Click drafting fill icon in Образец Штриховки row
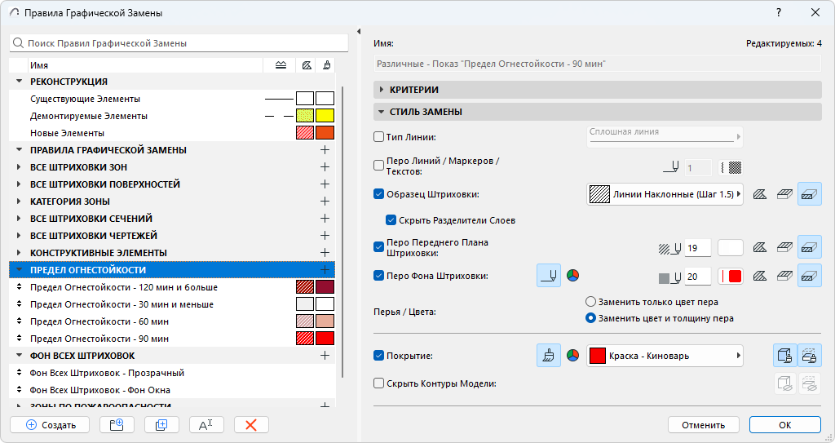 click(x=760, y=195)
